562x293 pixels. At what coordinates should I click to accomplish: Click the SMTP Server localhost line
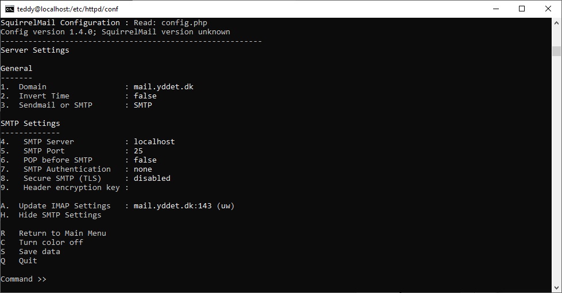click(88, 141)
